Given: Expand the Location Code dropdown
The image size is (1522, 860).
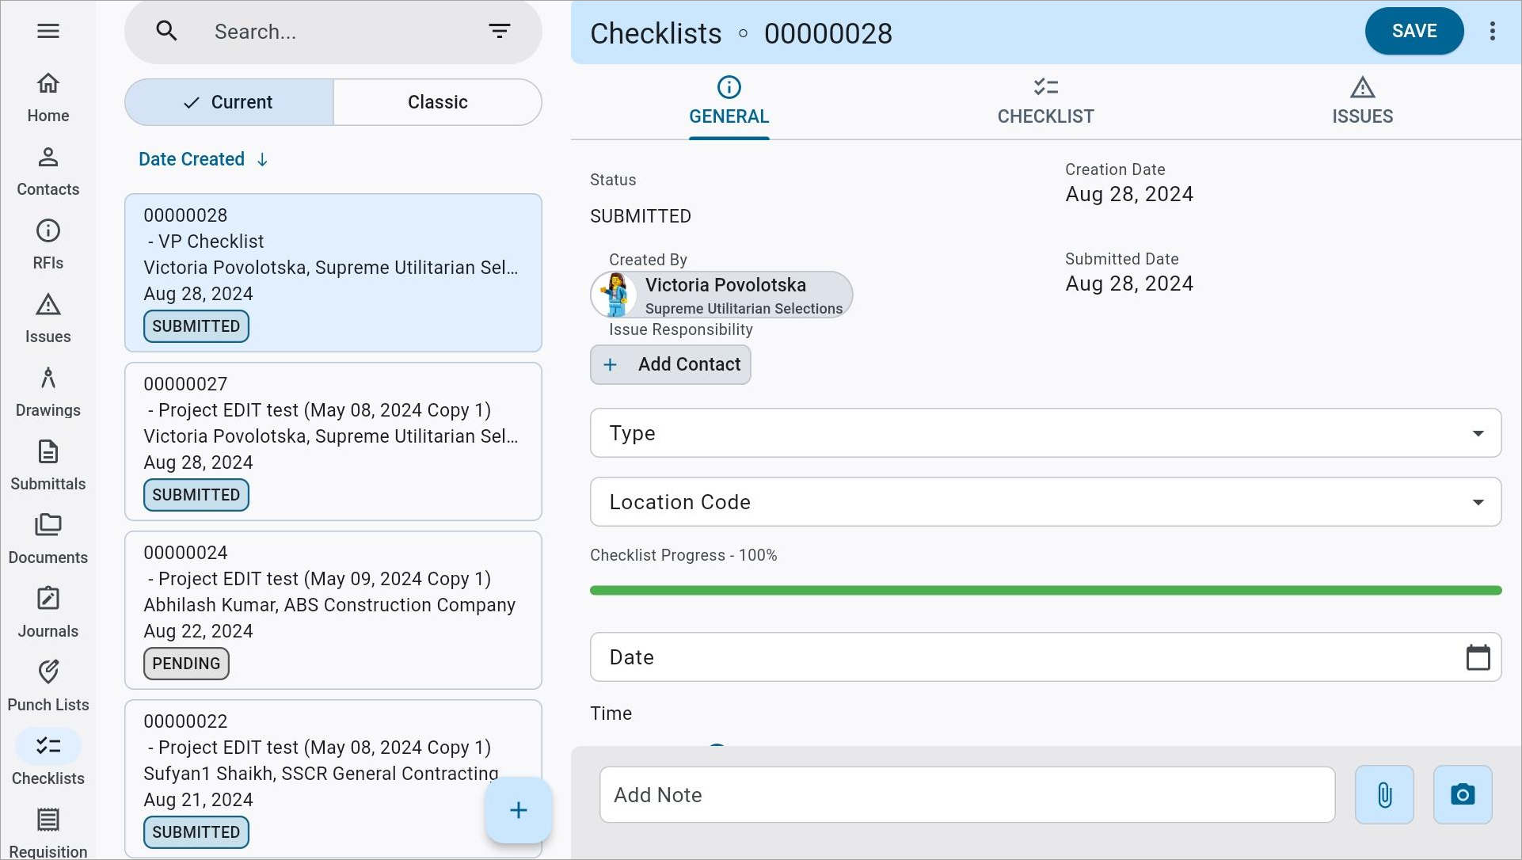Looking at the screenshot, I should (1044, 502).
